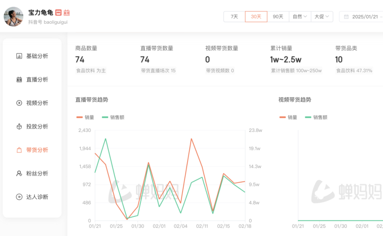Click the 带货分析 shopping bag icon
Image resolution: width=383 pixels, height=236 pixels.
click(19, 150)
